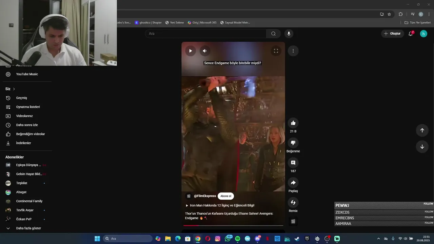Open Tüm Yer İşaretleri bookmarks folder
Image resolution: width=434 pixels, height=244 pixels.
pyautogui.click(x=417, y=23)
